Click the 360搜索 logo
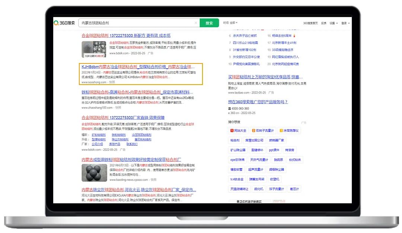The width and height of the screenshot is (402, 233). pyautogui.click(x=64, y=23)
